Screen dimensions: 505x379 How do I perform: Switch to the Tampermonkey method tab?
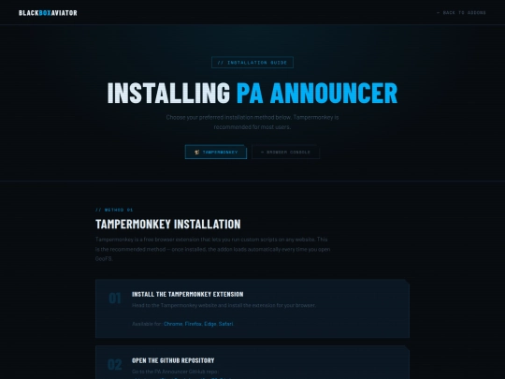(216, 153)
